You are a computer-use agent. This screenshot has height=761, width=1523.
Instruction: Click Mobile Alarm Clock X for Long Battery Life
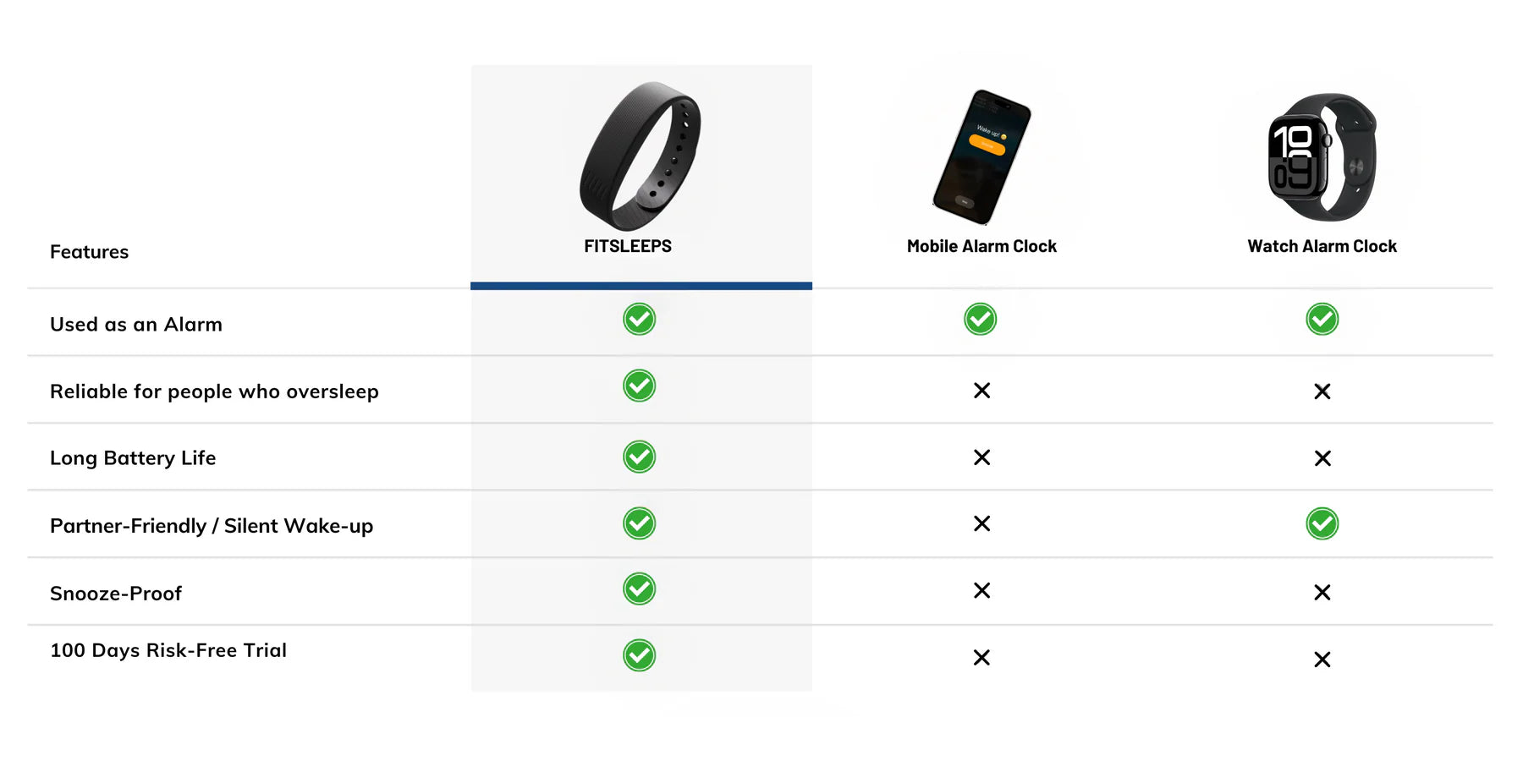point(981,457)
